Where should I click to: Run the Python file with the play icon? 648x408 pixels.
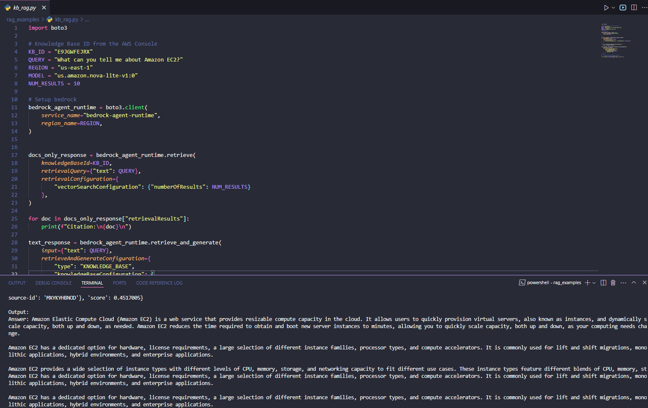(x=606, y=8)
